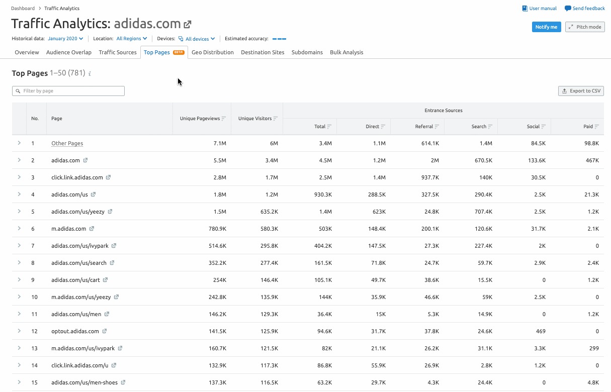611x392 pixels.
Task: Open external link for optout.adidas.com row
Action: click(105, 331)
